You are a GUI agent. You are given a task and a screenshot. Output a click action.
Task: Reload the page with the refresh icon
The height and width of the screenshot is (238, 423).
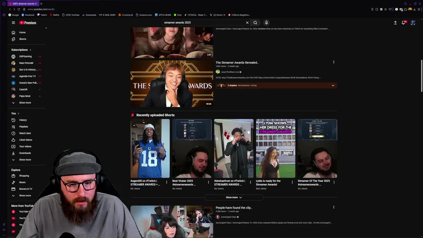pos(19,9)
